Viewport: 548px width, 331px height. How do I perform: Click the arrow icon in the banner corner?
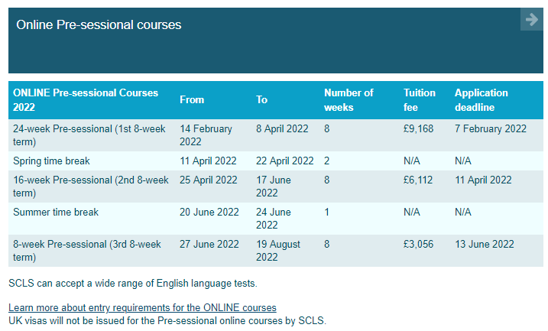[532, 19]
